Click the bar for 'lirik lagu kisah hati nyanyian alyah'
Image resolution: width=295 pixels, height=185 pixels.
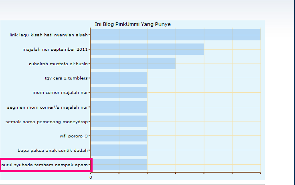point(176,35)
